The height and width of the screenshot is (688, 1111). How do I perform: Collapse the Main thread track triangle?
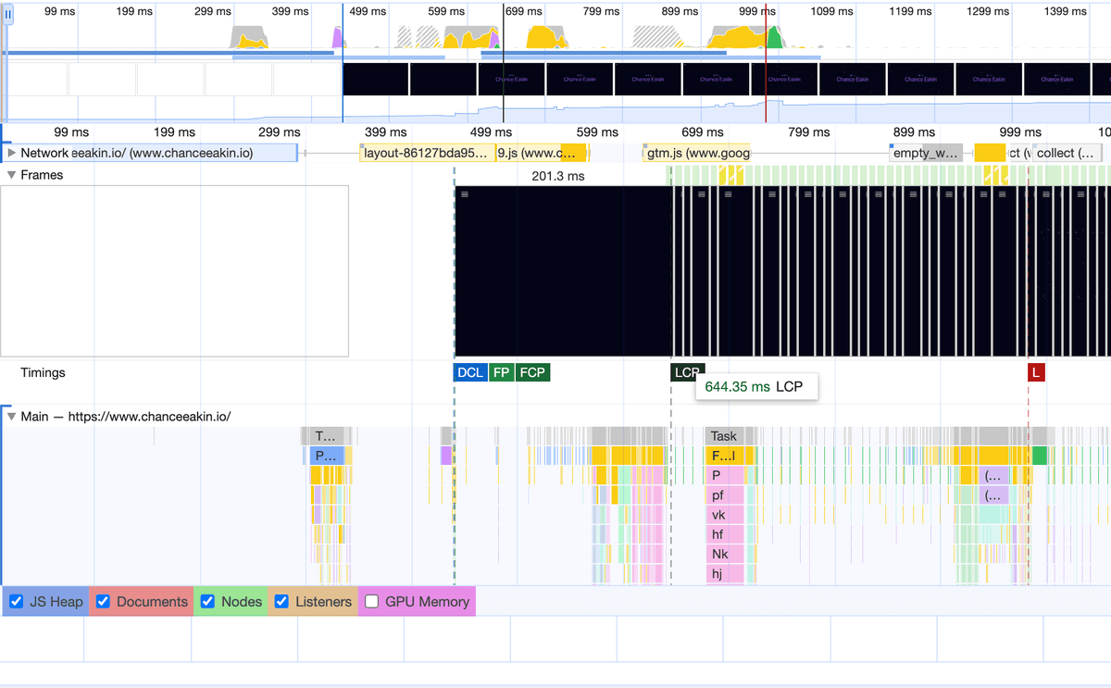pos(11,417)
